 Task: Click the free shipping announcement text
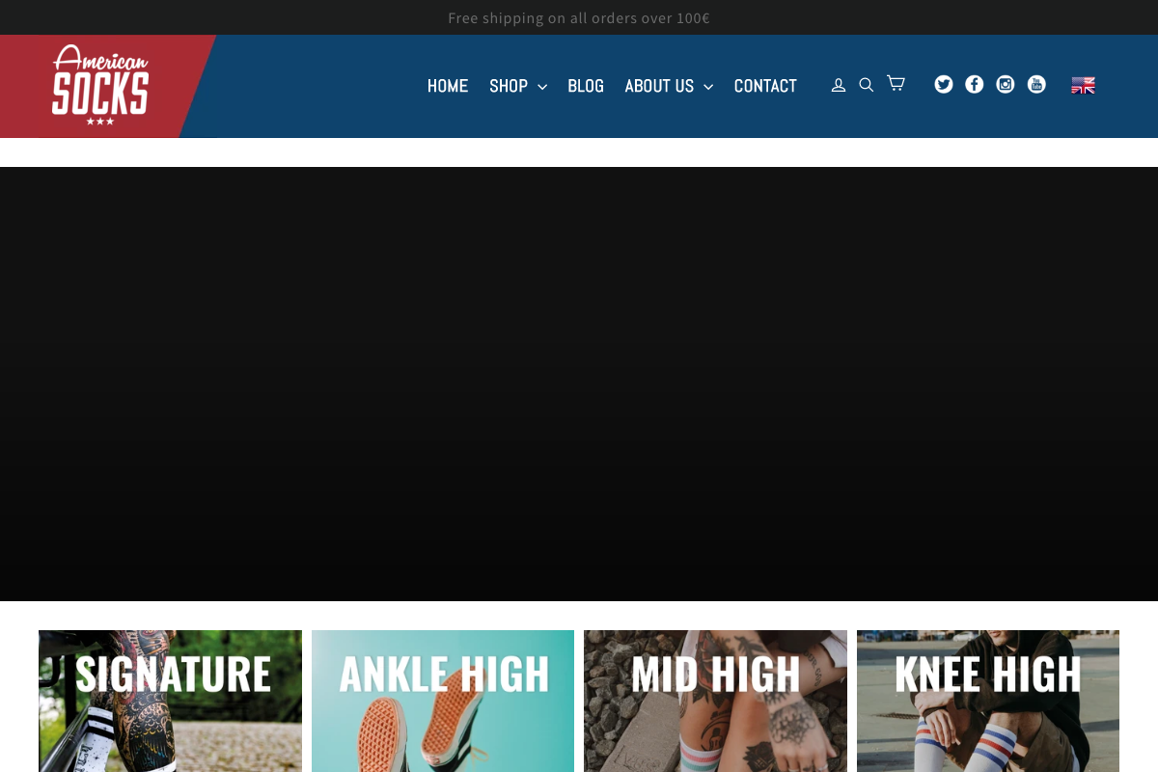coord(579,17)
